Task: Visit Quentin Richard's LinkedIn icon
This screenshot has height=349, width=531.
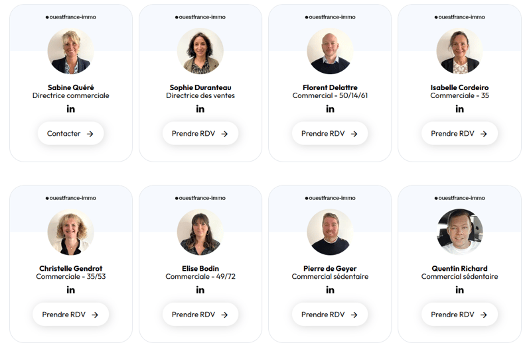Action: coord(459,290)
